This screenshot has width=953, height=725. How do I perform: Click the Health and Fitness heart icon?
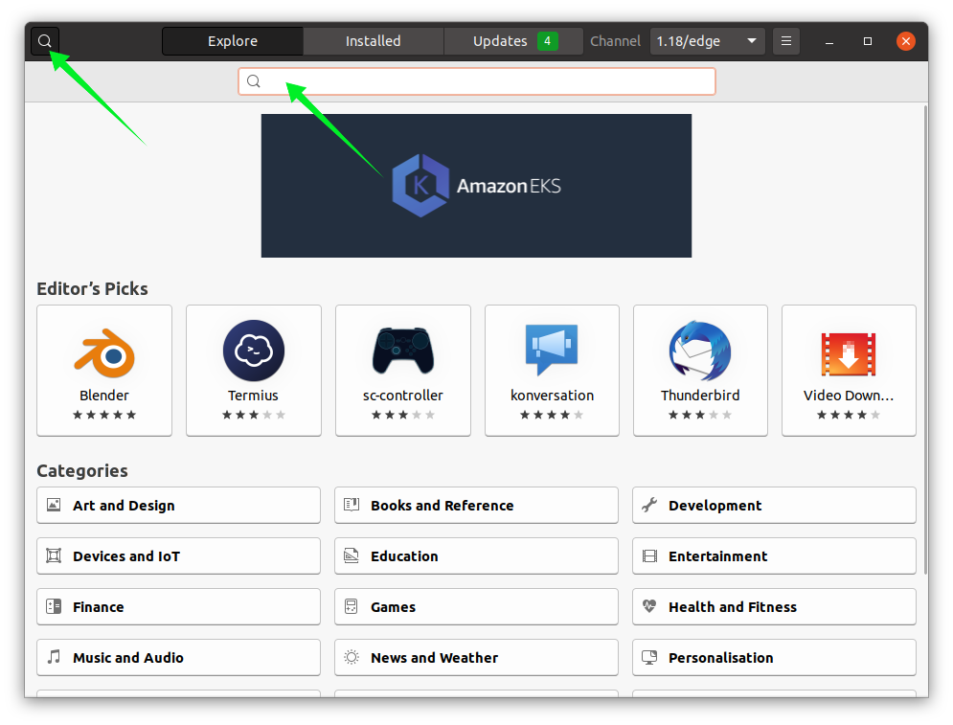coord(649,606)
